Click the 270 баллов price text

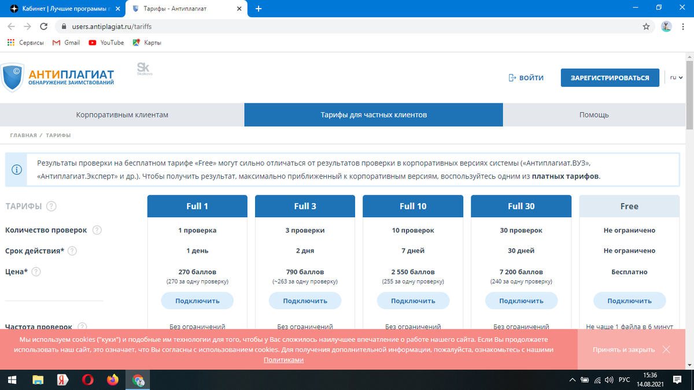(x=197, y=272)
